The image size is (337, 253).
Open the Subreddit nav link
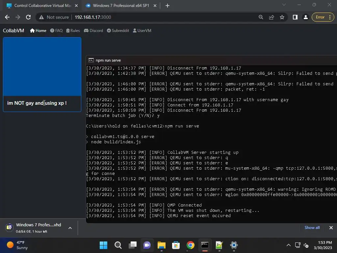tap(118, 31)
